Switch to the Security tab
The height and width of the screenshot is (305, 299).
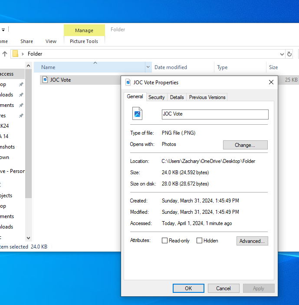156,97
